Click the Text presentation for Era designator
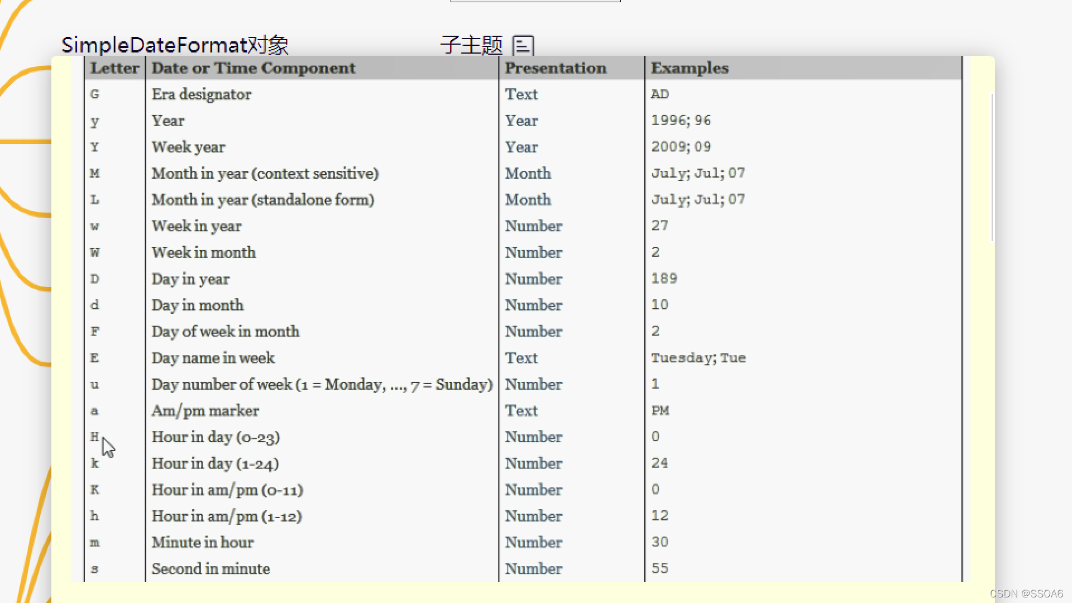1072x603 pixels. coord(521,94)
